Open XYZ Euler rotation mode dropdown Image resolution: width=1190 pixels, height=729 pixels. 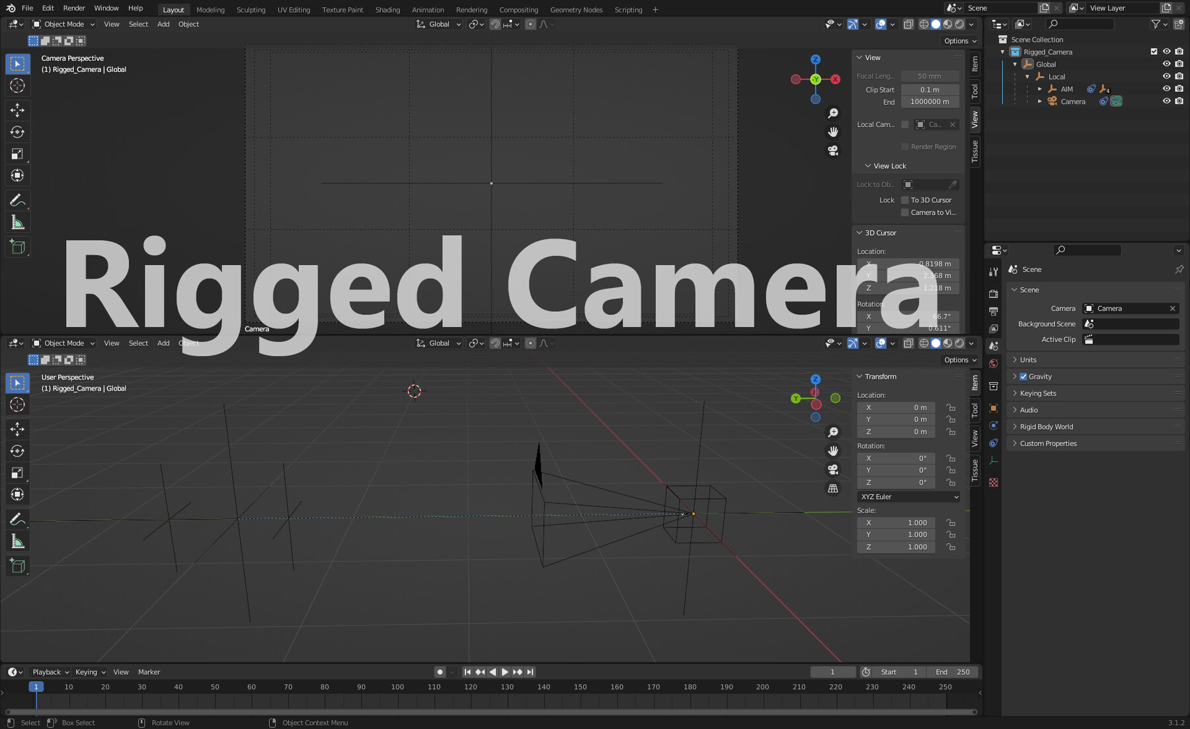tap(908, 496)
